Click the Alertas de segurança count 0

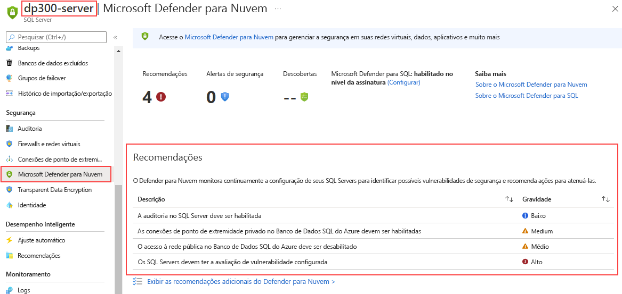(x=211, y=97)
